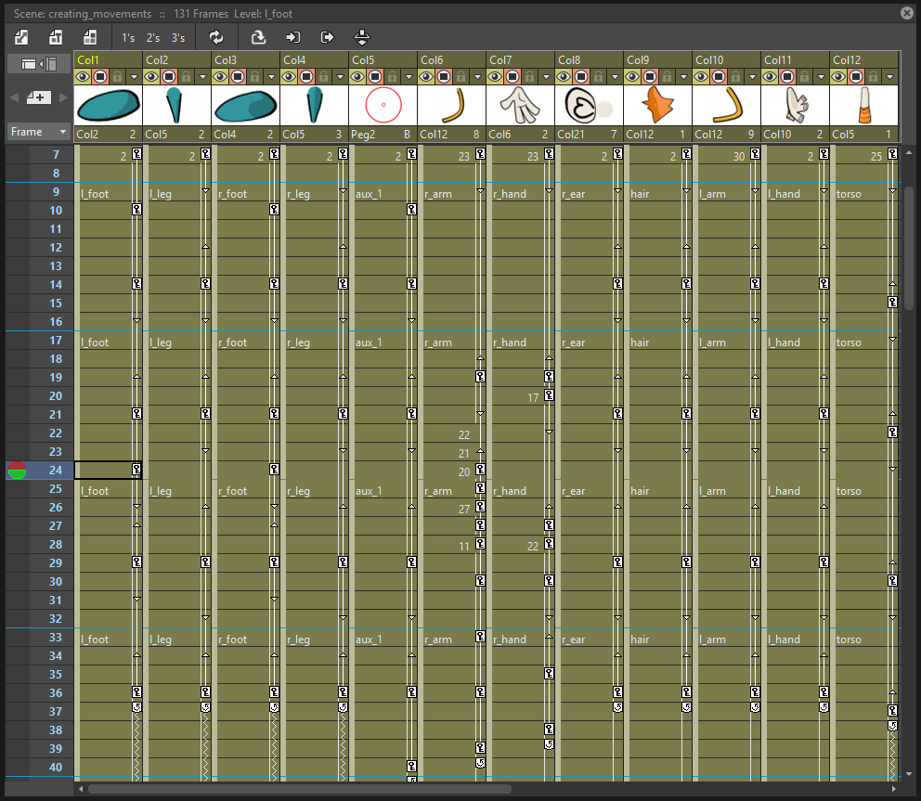
Task: Select the Col8 column header
Action: tap(590, 60)
